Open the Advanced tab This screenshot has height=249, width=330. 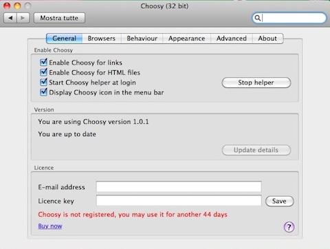click(232, 39)
